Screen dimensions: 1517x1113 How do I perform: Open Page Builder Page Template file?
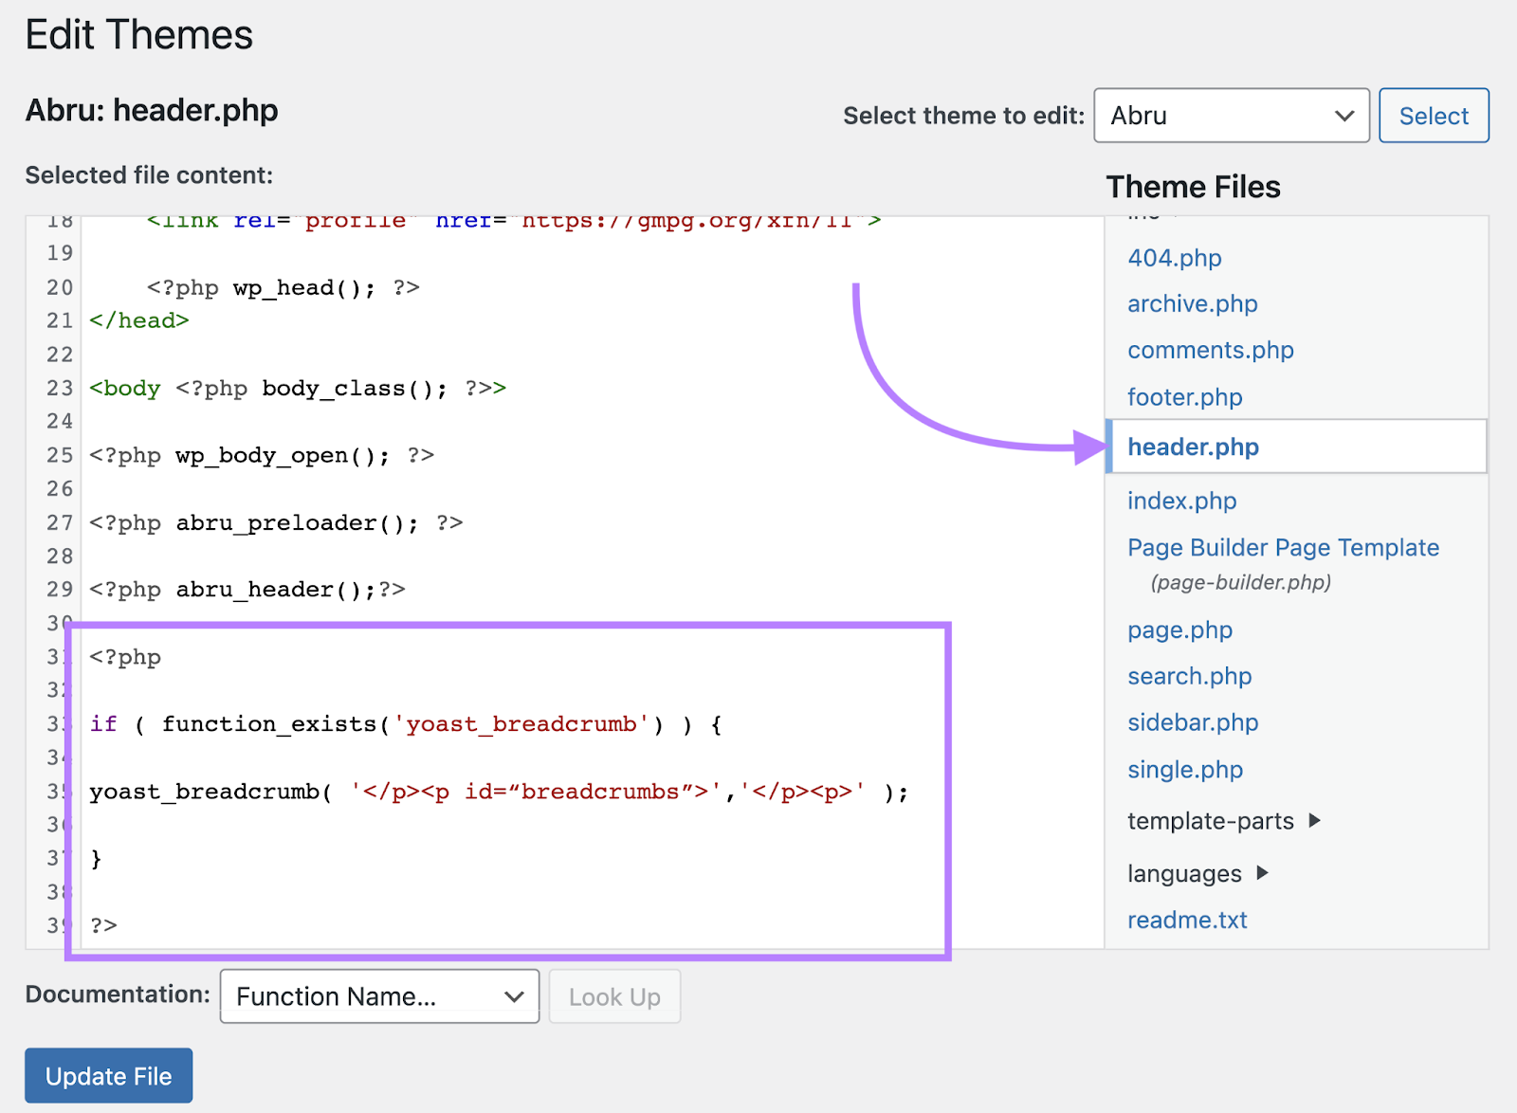coord(1283,547)
